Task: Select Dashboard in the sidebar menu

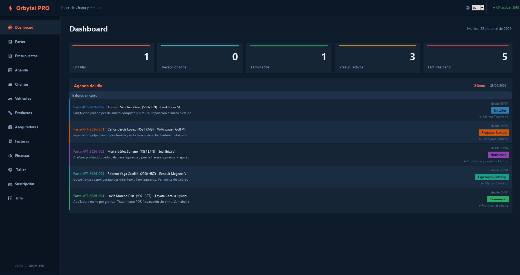Action: (x=24, y=27)
